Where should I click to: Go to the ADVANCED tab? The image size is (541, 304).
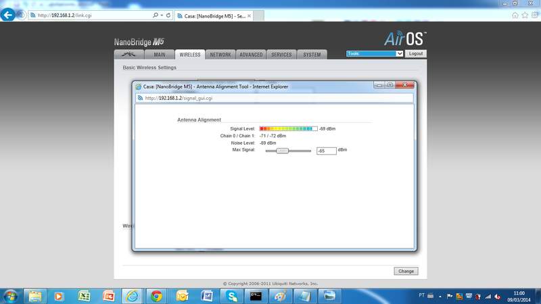[x=251, y=55]
